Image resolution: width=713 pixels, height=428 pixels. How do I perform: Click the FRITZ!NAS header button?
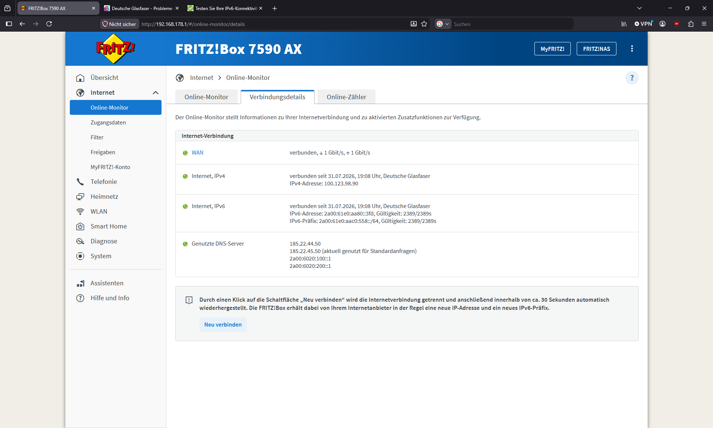tap(596, 49)
